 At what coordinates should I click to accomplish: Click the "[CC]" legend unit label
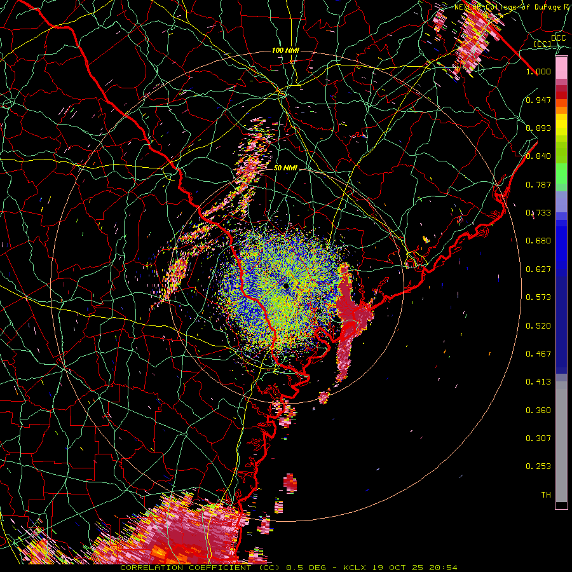point(543,44)
